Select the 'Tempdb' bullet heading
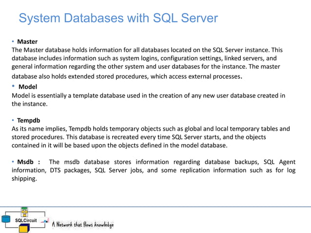The width and height of the screenshot is (311, 233). point(29,120)
